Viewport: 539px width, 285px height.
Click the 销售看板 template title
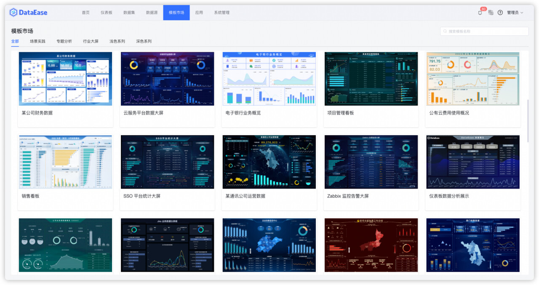pyautogui.click(x=31, y=196)
